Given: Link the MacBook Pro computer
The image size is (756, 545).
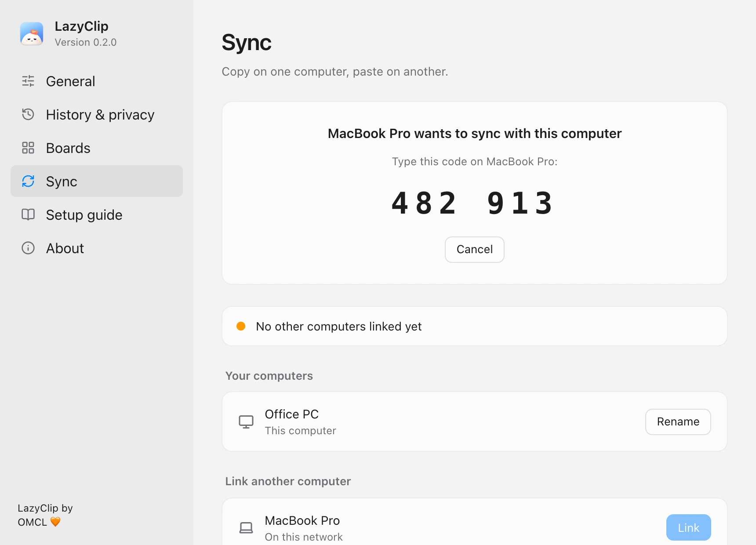Looking at the screenshot, I should point(689,527).
